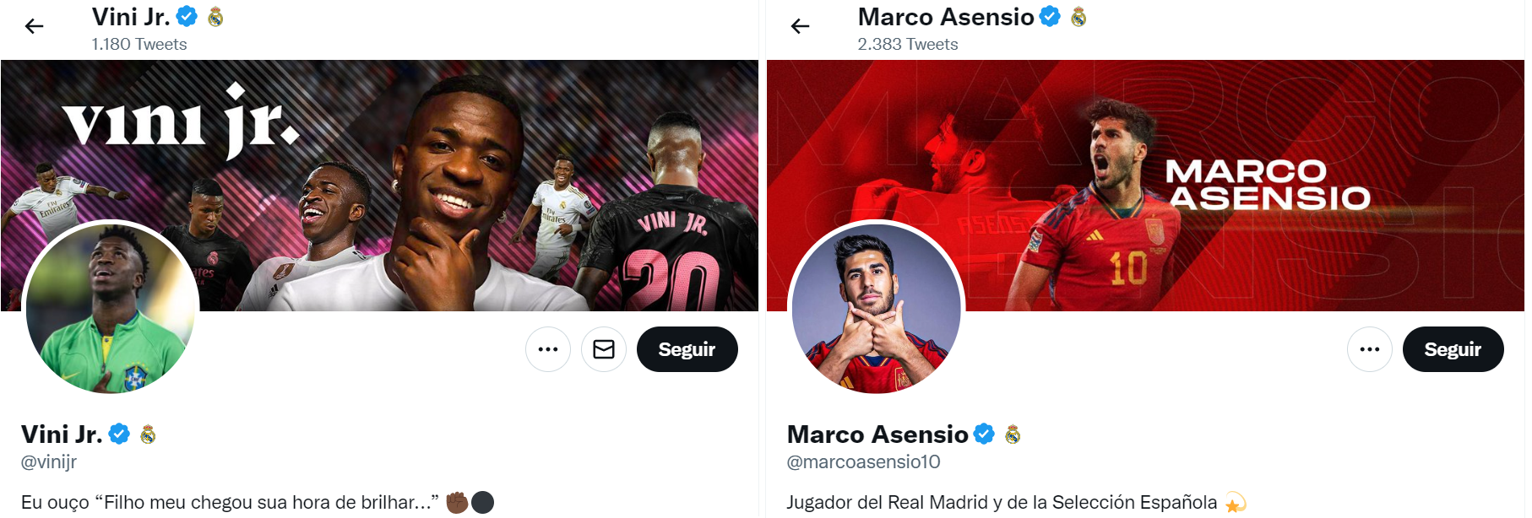
Task: View Marco Asensio red banner image
Action: point(1145,186)
